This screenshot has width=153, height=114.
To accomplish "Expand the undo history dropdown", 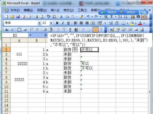I will pos(92,16).
